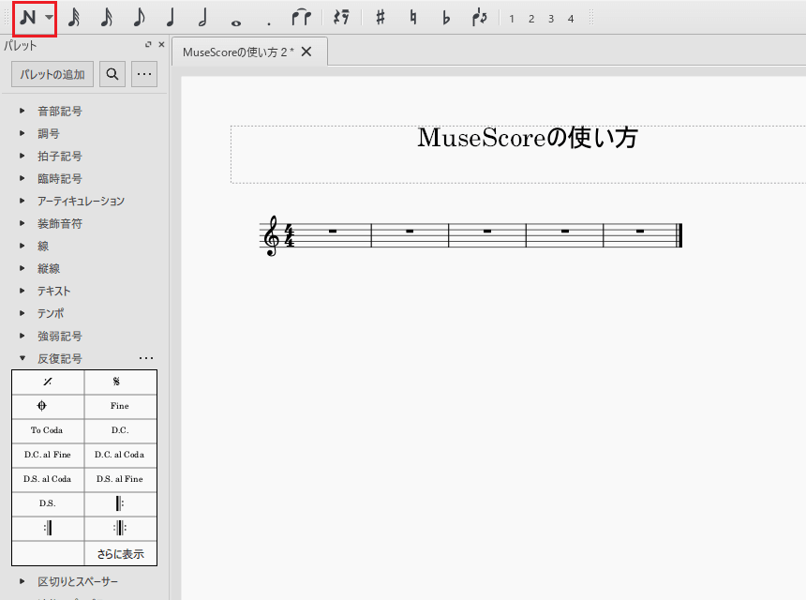
Task: Toggle note input mode (N icon)
Action: pyautogui.click(x=28, y=18)
